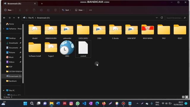190x107 pixels.
Task: Click the This PC breadcrumb
Action: 31,18
